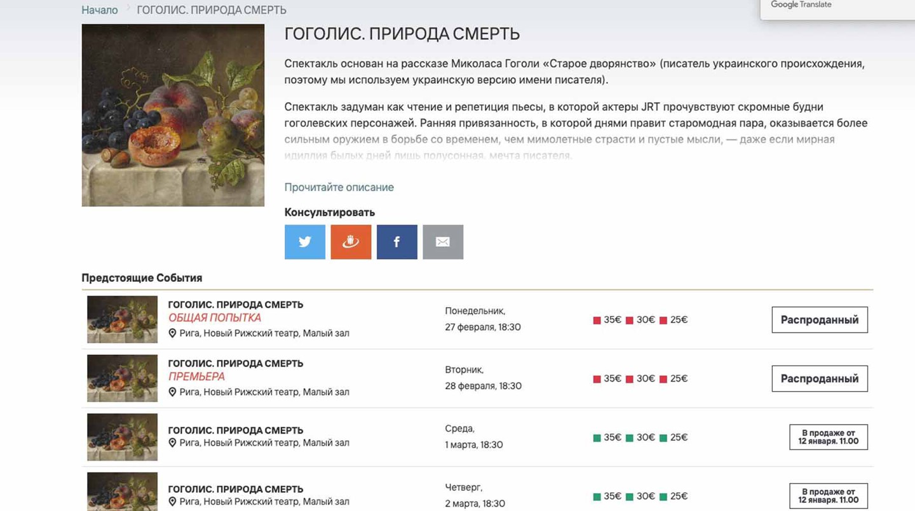Click location pin in 28 февраля row

[x=172, y=392]
